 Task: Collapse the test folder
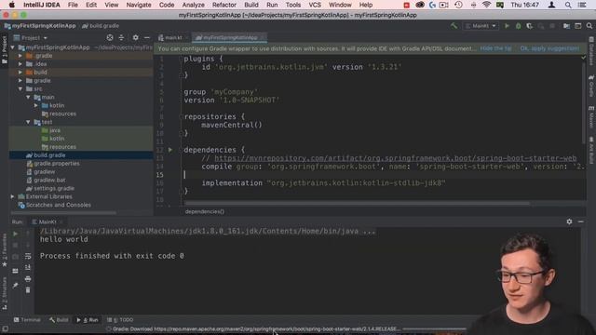(x=28, y=122)
